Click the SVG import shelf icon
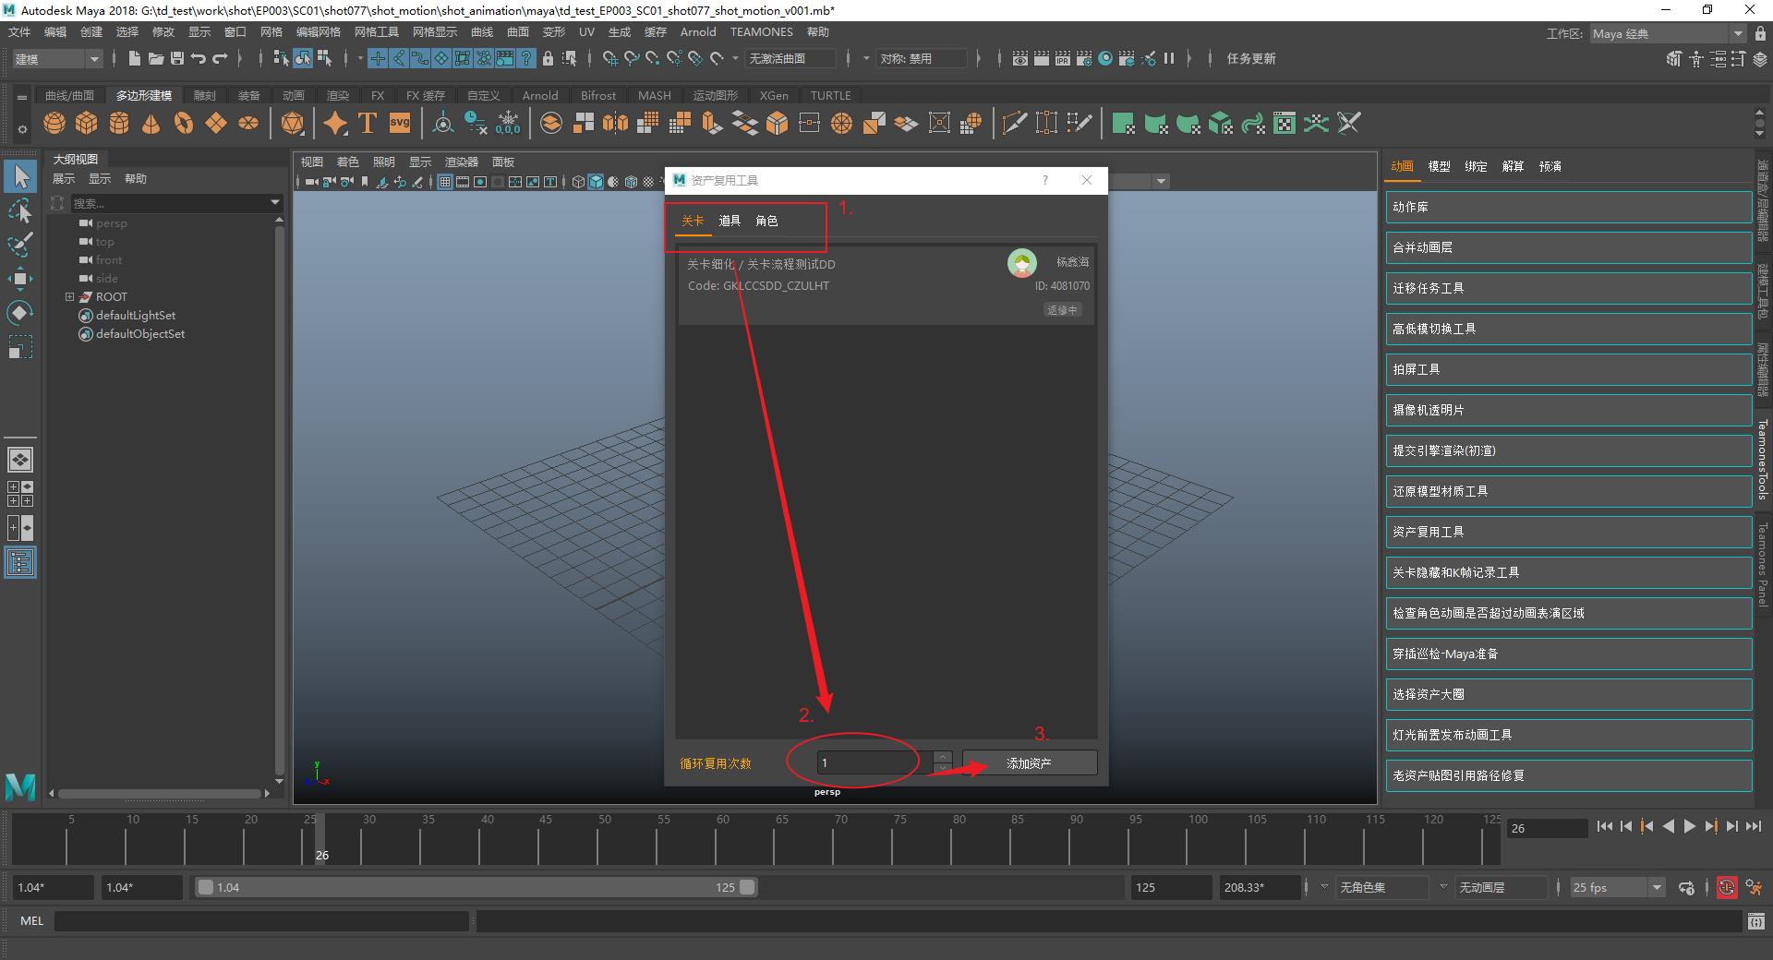The width and height of the screenshot is (1773, 960). 400,123
